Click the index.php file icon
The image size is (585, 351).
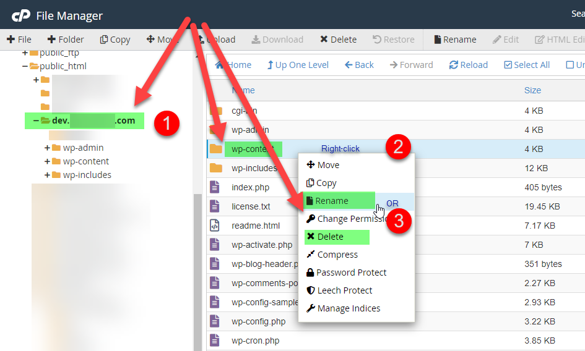(215, 187)
